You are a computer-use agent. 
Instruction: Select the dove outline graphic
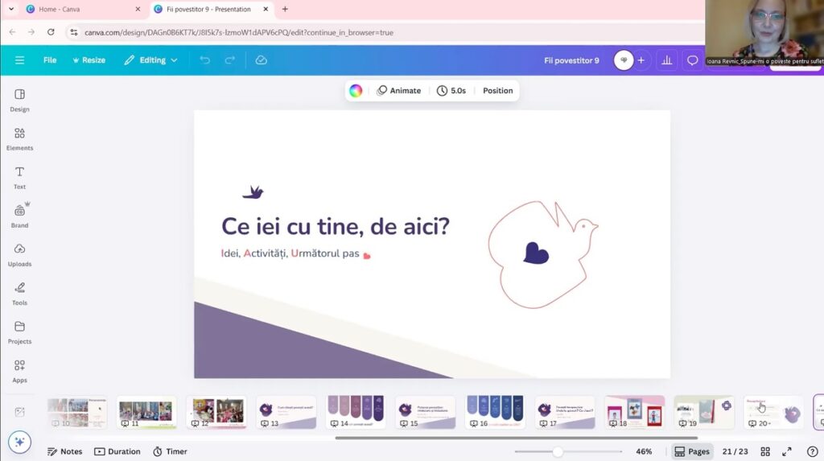coord(542,254)
